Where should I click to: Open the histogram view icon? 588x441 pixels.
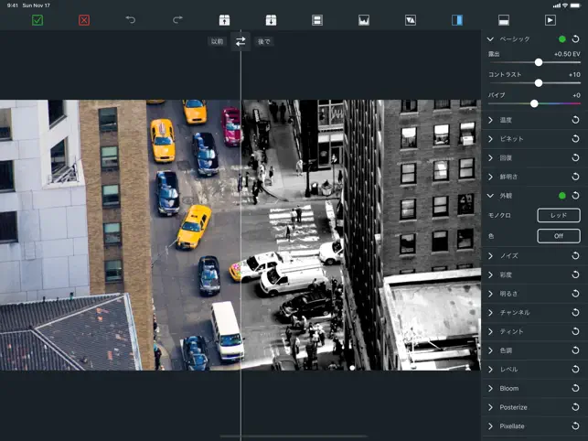click(364, 19)
